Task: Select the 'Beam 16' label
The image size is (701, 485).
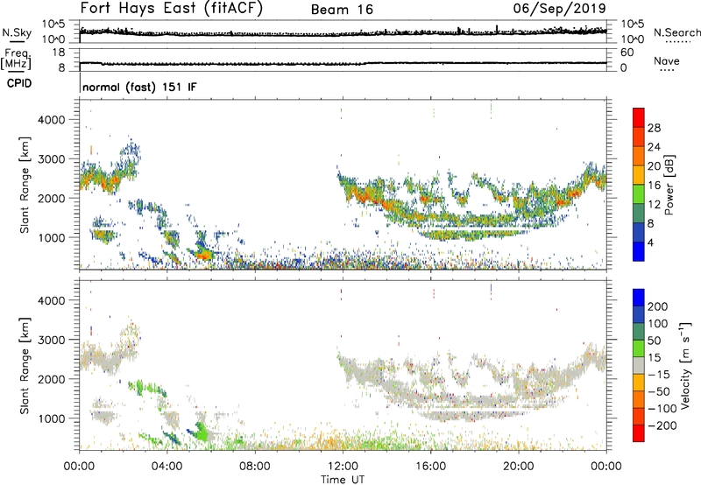Action: coord(342,10)
